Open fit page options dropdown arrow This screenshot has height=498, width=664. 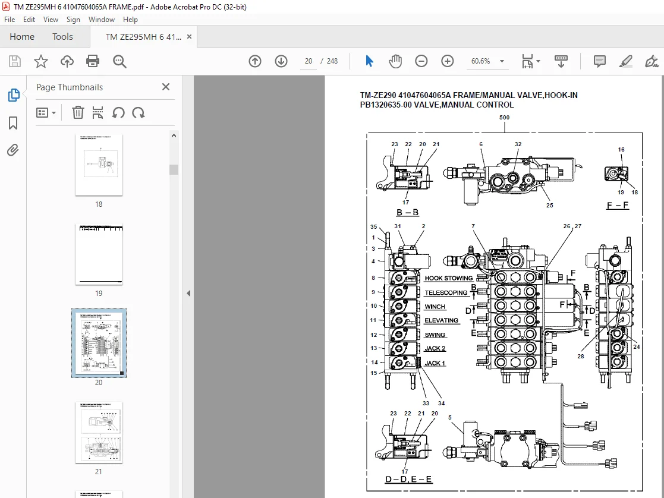[538, 61]
